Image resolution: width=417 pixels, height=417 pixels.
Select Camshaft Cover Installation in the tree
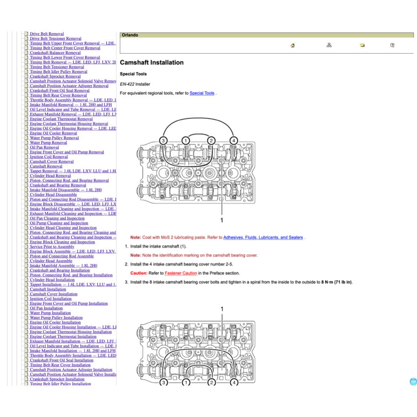tap(53, 294)
